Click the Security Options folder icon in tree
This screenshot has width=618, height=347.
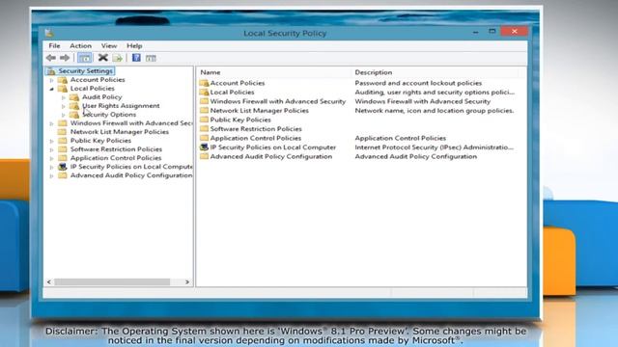click(74, 115)
